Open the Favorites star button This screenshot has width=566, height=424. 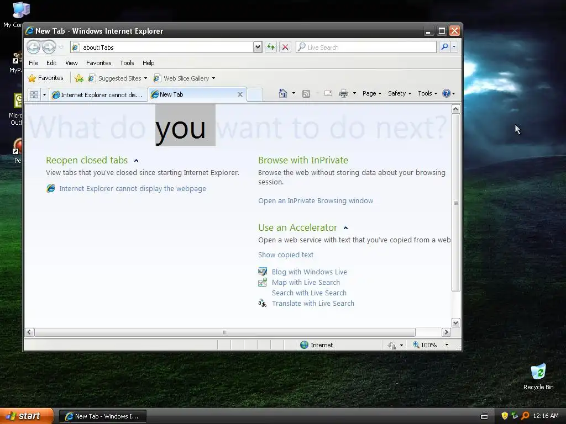pyautogui.click(x=45, y=78)
